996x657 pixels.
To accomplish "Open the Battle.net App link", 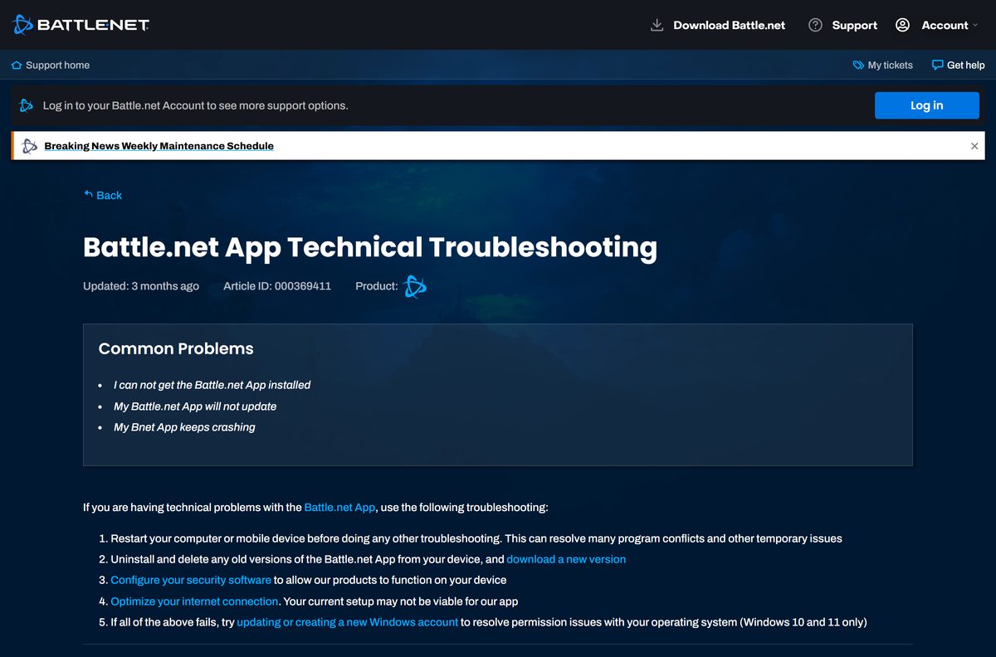I will click(339, 507).
